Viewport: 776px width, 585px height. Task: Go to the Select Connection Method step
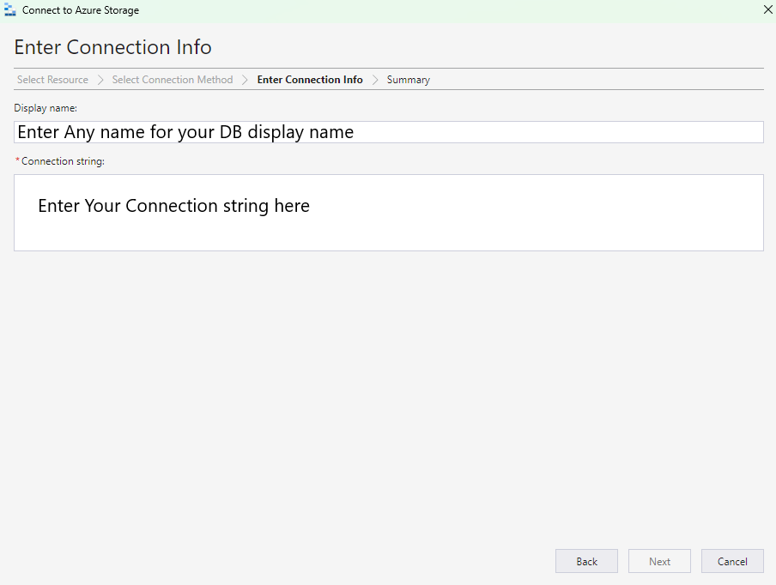coord(173,80)
